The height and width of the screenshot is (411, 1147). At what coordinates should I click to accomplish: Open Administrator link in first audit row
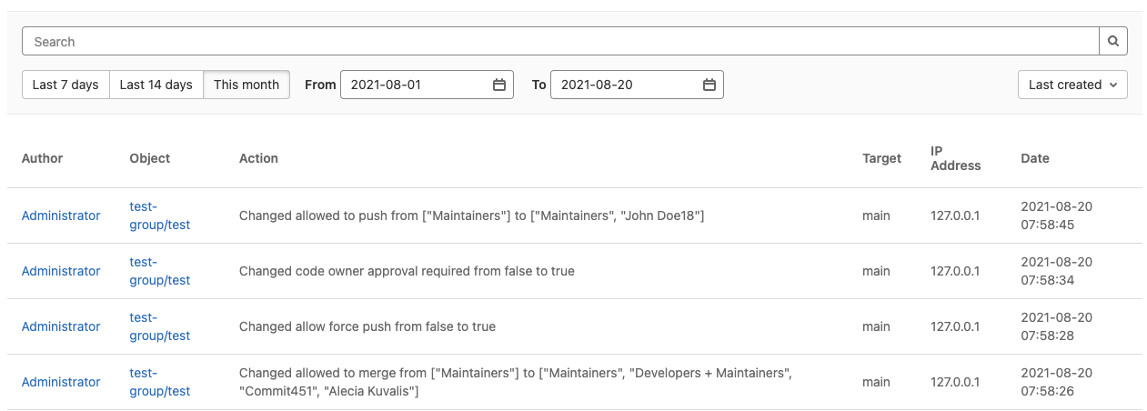point(61,216)
